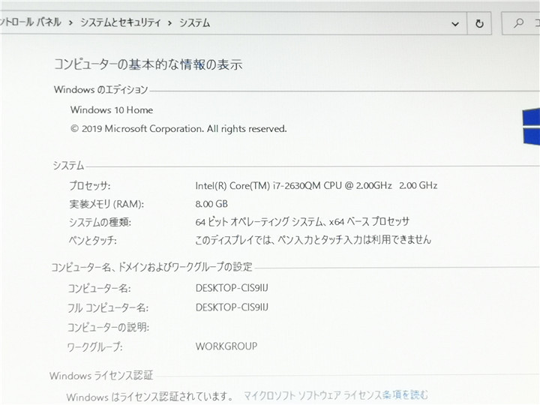Select the システム breadcrumb item
This screenshot has width=540, height=405.
coord(194,23)
